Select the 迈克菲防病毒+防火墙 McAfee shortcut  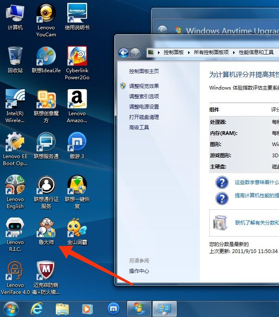46,278
